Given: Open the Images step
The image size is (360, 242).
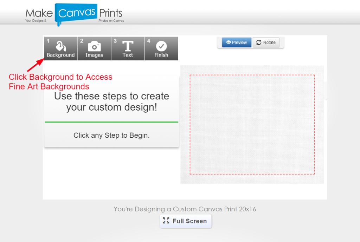Looking at the screenshot, I should [x=94, y=48].
